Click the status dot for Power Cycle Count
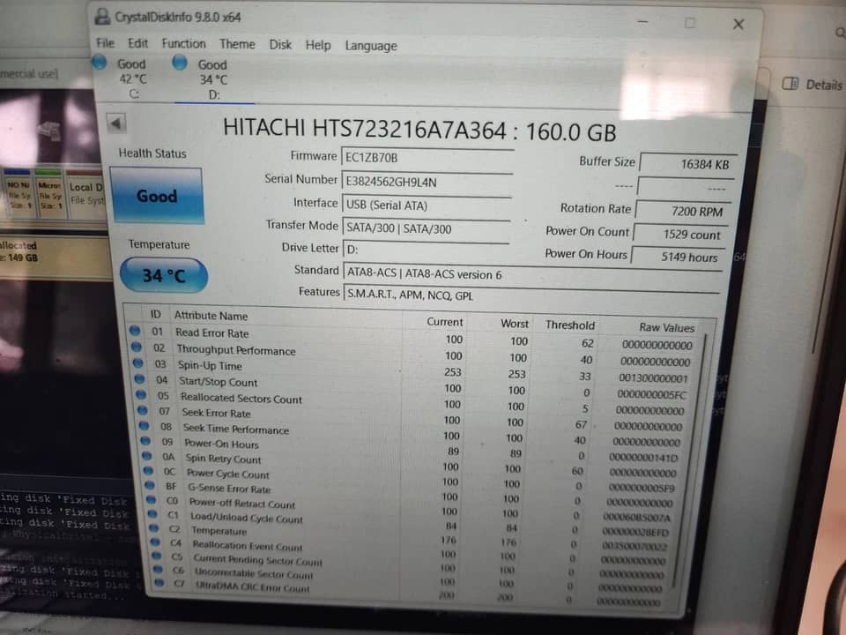 pos(148,470)
